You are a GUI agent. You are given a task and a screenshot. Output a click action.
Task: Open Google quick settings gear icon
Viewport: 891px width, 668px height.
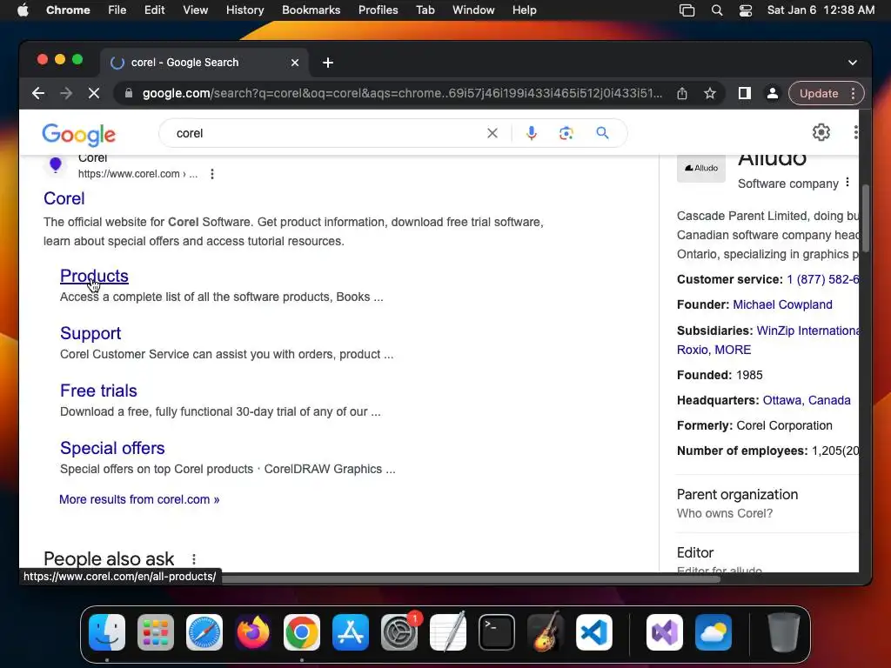pyautogui.click(x=821, y=132)
